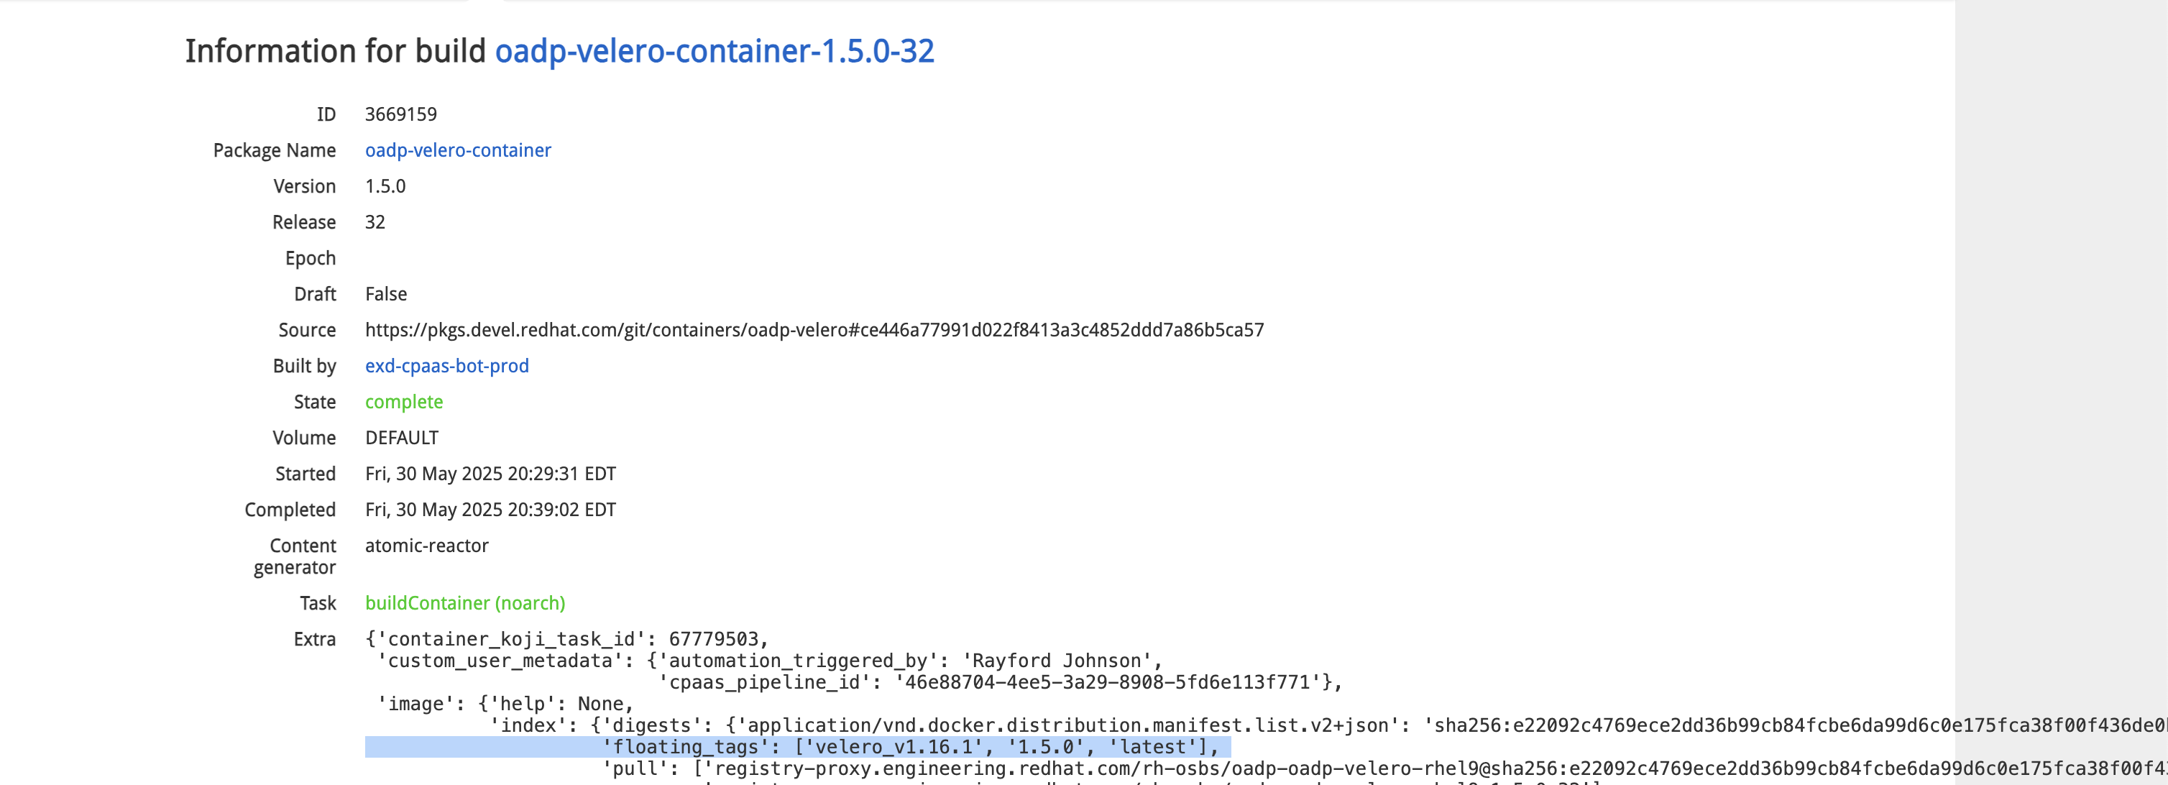Click the build ID value 3669159

(400, 114)
